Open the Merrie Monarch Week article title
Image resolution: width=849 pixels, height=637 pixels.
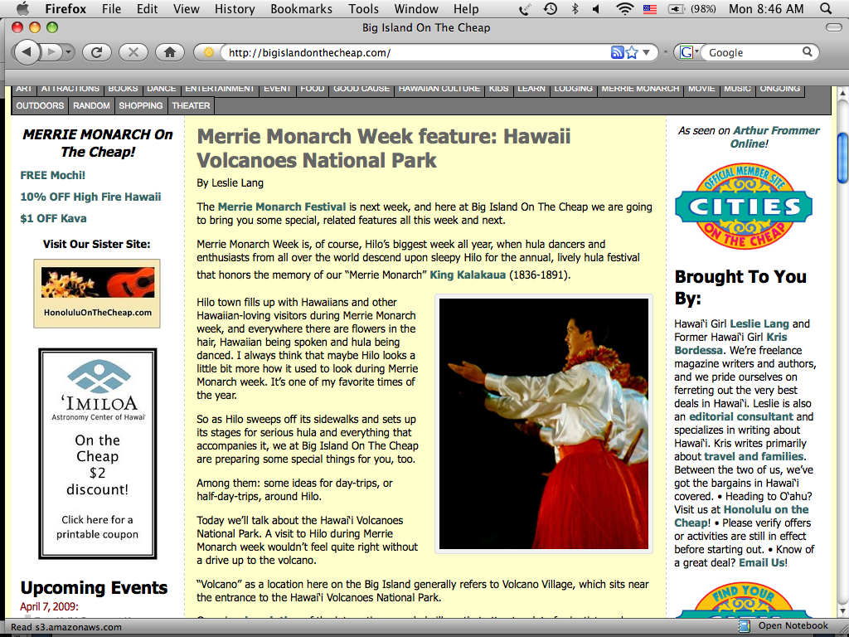pos(383,148)
